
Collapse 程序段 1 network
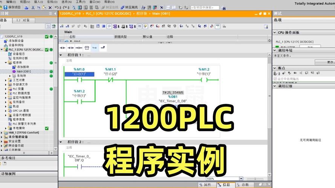click(61, 55)
